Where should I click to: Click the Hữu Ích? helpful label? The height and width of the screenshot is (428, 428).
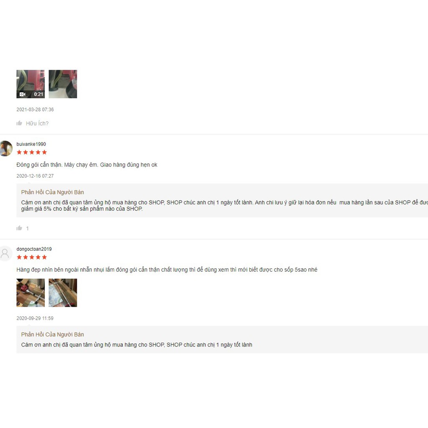(x=37, y=123)
